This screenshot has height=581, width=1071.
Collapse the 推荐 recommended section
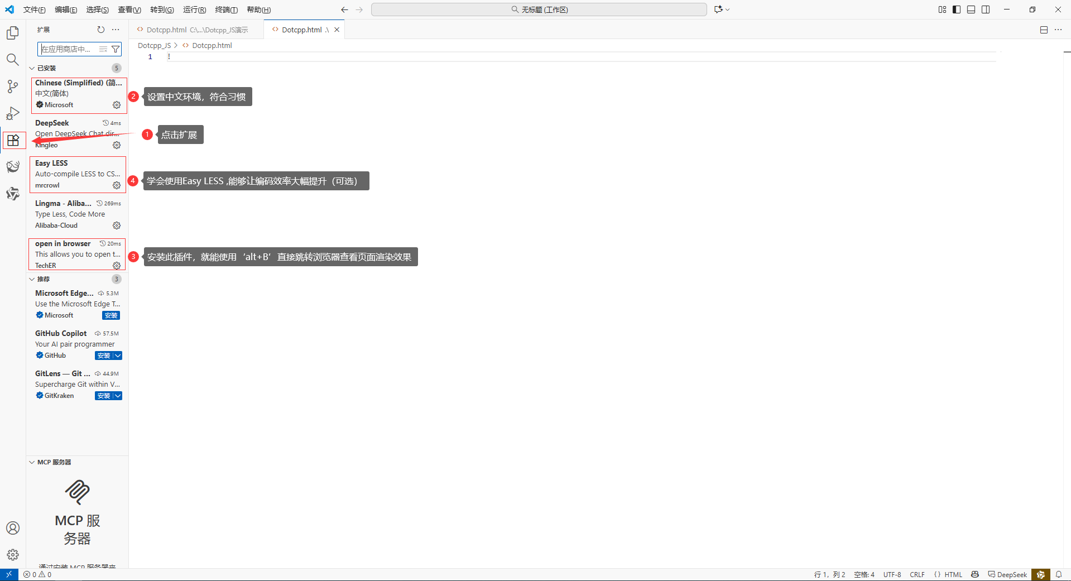coord(32,279)
